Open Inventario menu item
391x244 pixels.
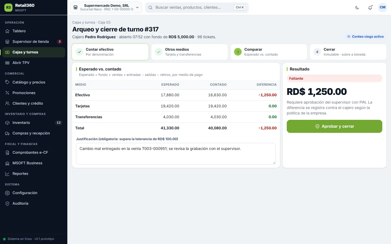(x=34, y=123)
